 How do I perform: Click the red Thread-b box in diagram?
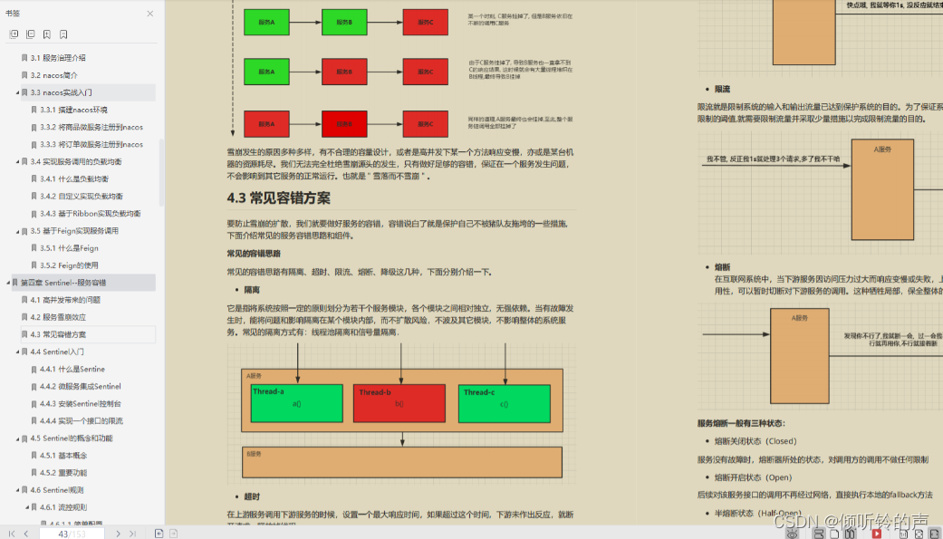click(x=399, y=403)
